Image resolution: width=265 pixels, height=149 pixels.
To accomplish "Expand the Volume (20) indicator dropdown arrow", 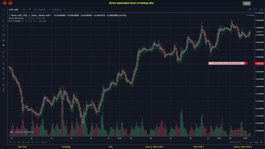I will pyautogui.click(x=26, y=18).
